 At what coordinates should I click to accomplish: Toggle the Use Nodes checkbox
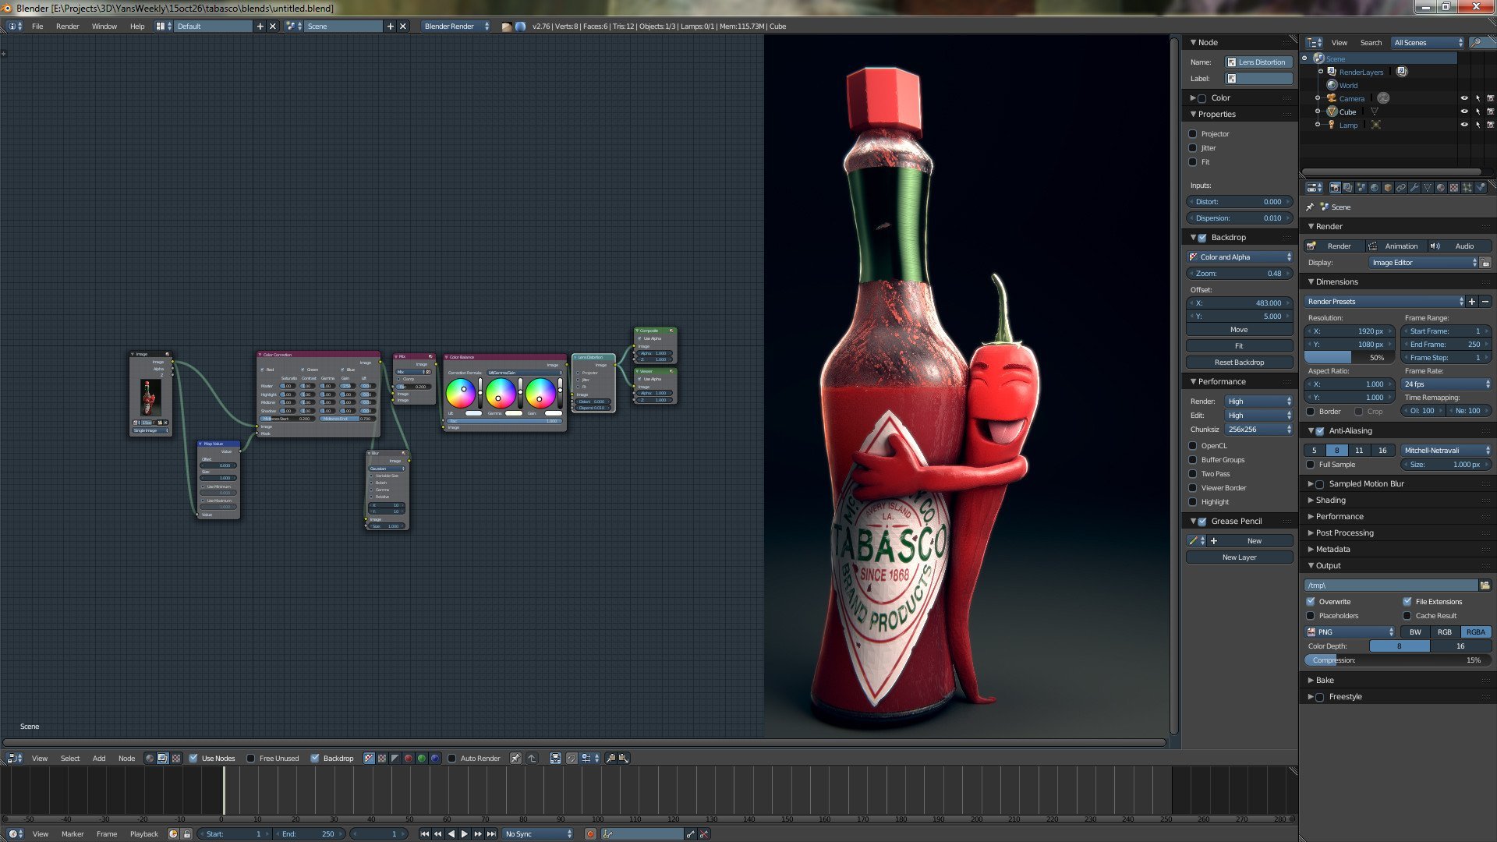point(193,759)
